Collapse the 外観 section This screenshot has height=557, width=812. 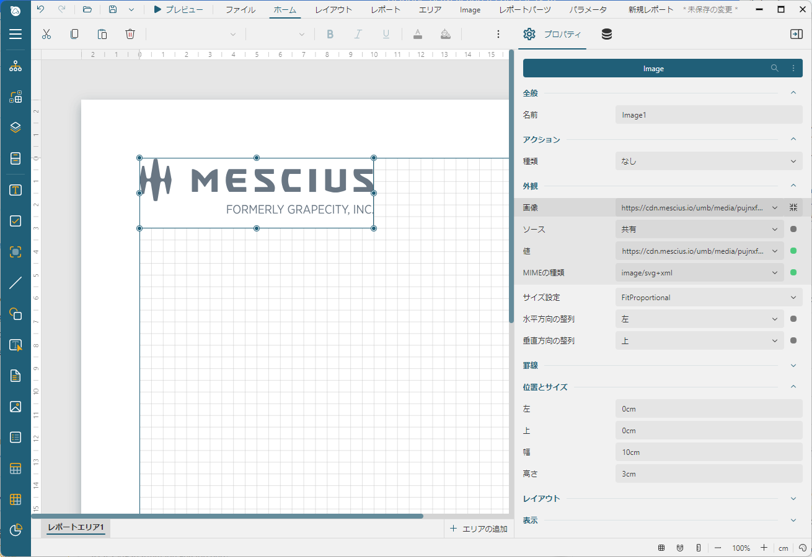click(793, 185)
